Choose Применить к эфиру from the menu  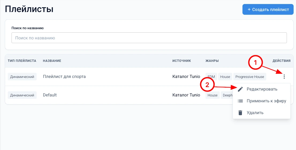click(266, 101)
